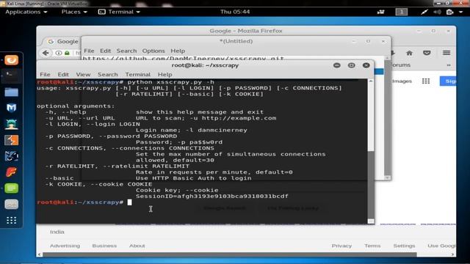This screenshot has height=264, width=470.
Task: Click the volume icon in top panel
Action: click(x=438, y=12)
